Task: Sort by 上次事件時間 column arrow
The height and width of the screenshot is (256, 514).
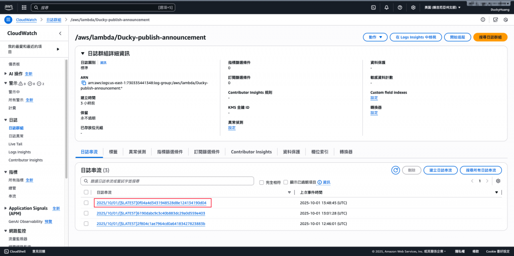Action: pyautogui.click(x=496, y=192)
